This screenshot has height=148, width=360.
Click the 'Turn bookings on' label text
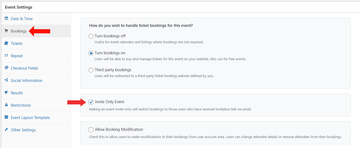[110, 53]
